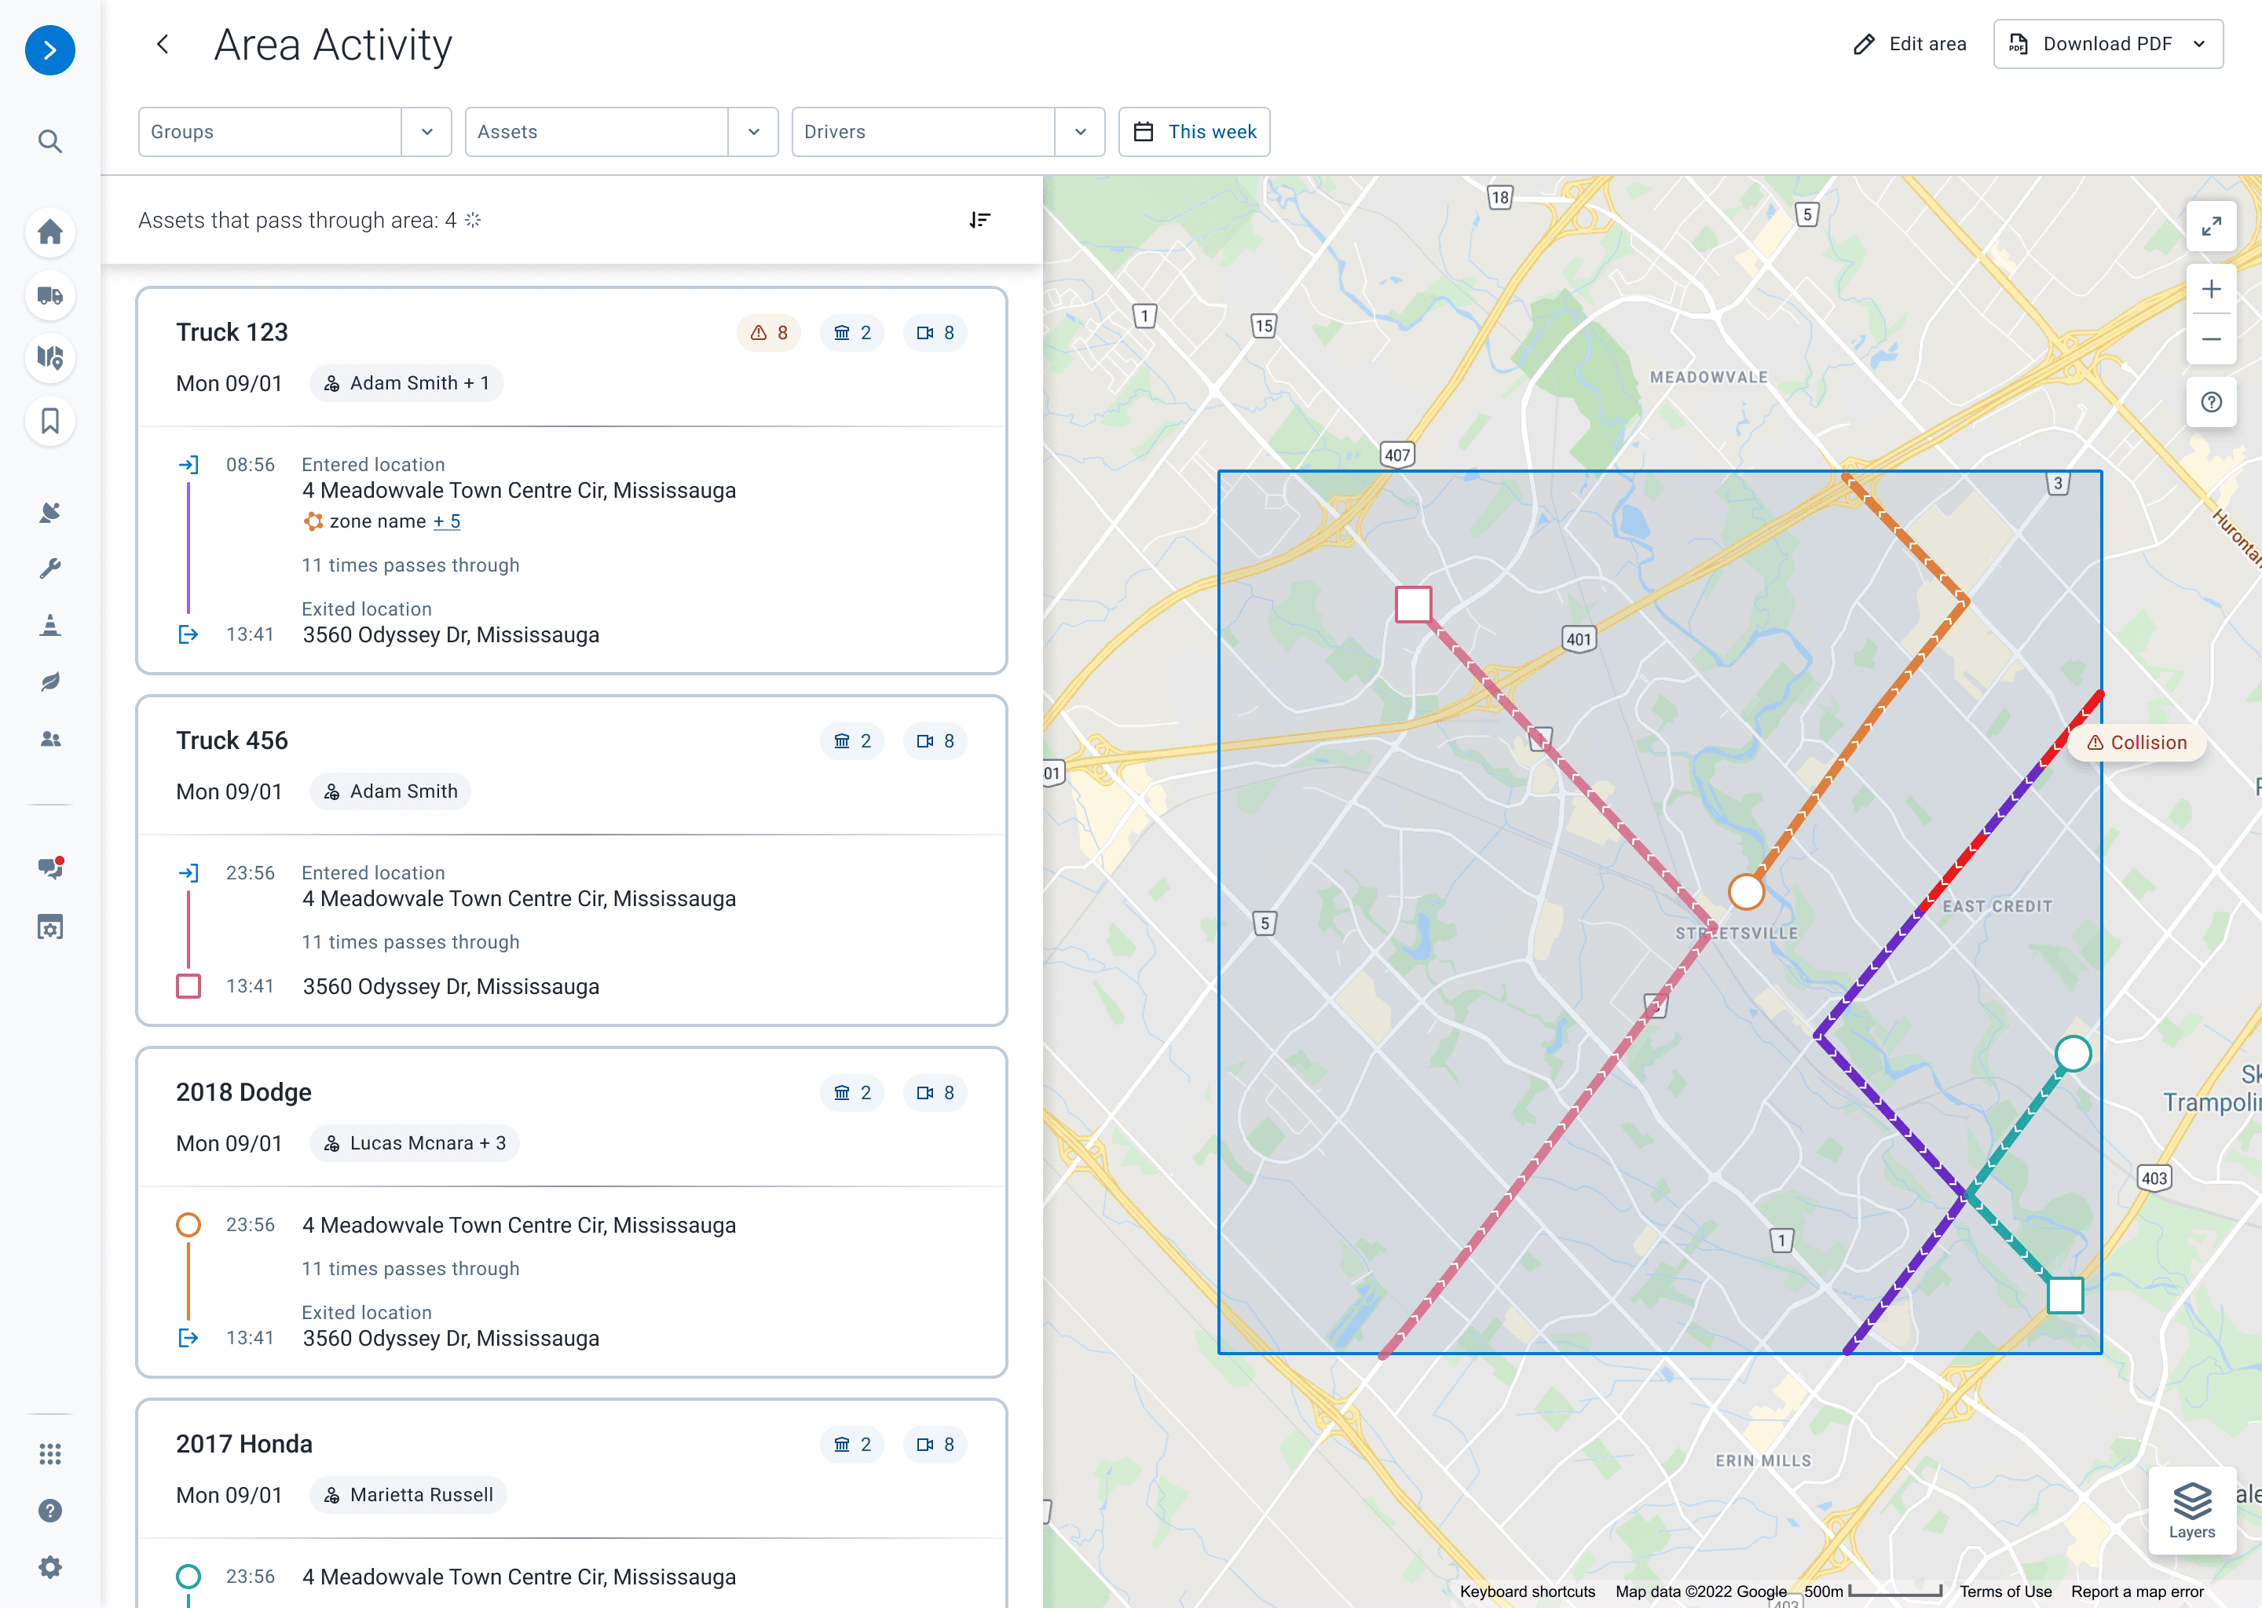
Task: Click the +5 zones link under Truck 123
Action: [x=447, y=522]
